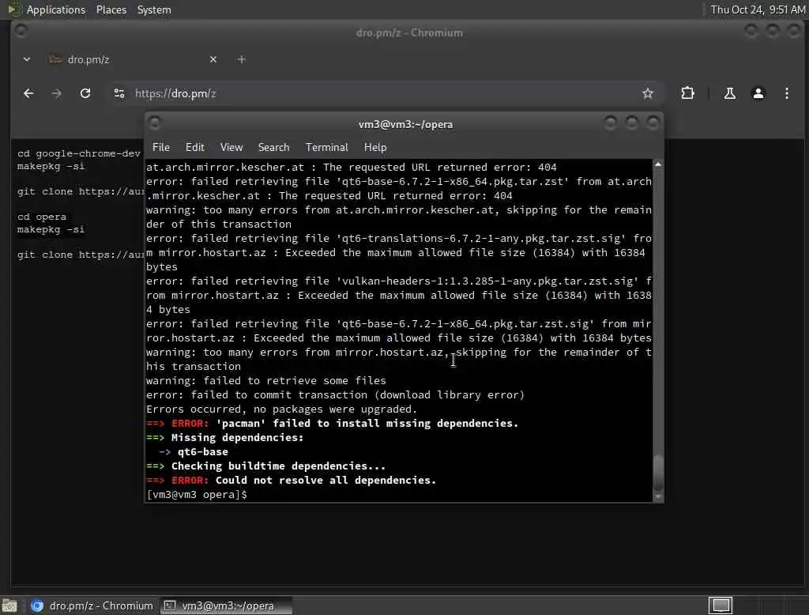This screenshot has height=615, width=809.
Task: Open the terminal Search menu
Action: pyautogui.click(x=273, y=147)
